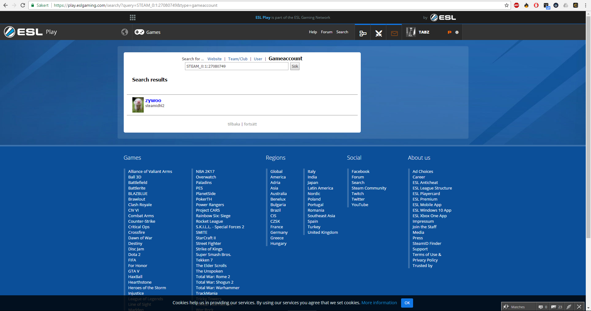Bookmark this page with the star icon
The height and width of the screenshot is (311, 591).
(507, 5)
